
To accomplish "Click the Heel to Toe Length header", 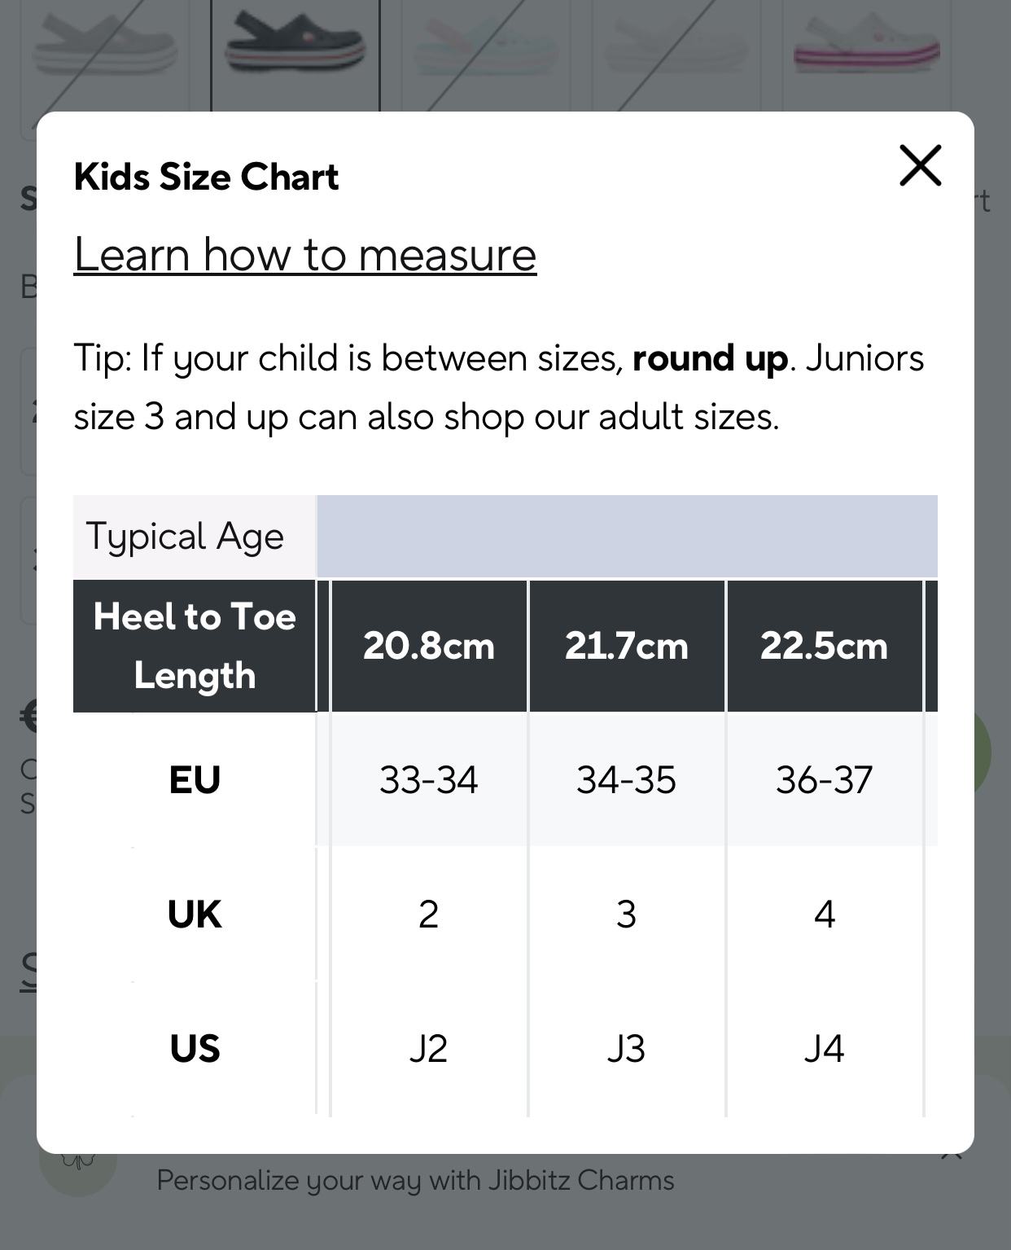I will [195, 646].
